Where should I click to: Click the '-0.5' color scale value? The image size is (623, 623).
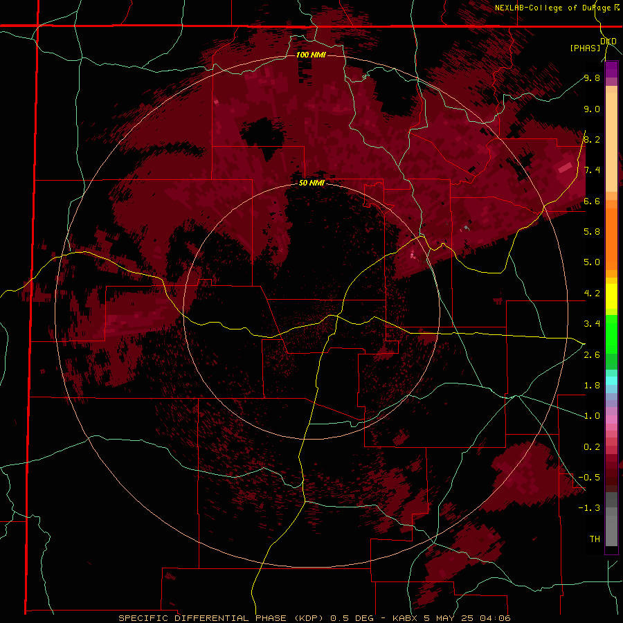[x=590, y=478]
